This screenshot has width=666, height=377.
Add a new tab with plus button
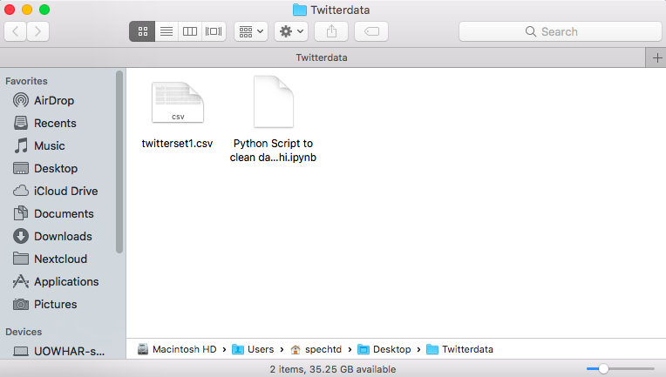[656, 57]
